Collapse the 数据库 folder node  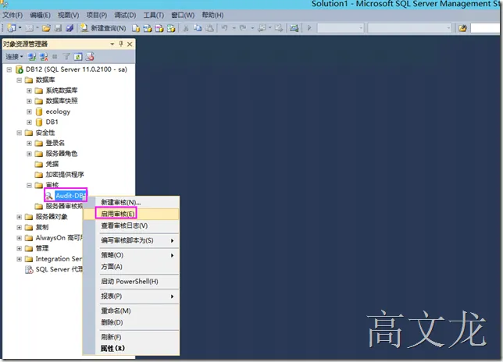point(20,80)
